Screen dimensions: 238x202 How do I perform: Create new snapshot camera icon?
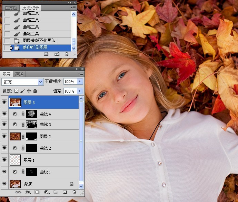click(57, 54)
